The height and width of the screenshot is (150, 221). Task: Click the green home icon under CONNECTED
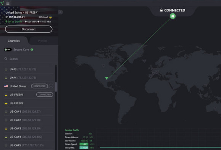click(x=173, y=16)
